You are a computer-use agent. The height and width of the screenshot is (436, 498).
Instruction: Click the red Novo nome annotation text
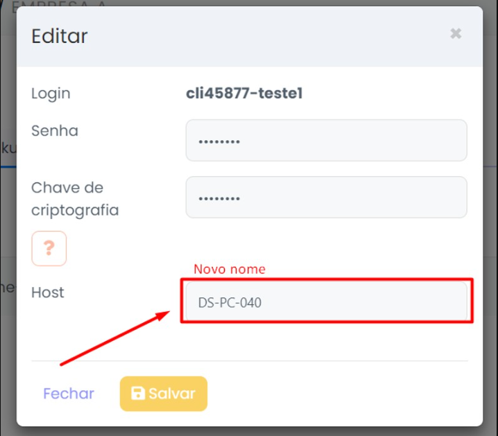(229, 269)
